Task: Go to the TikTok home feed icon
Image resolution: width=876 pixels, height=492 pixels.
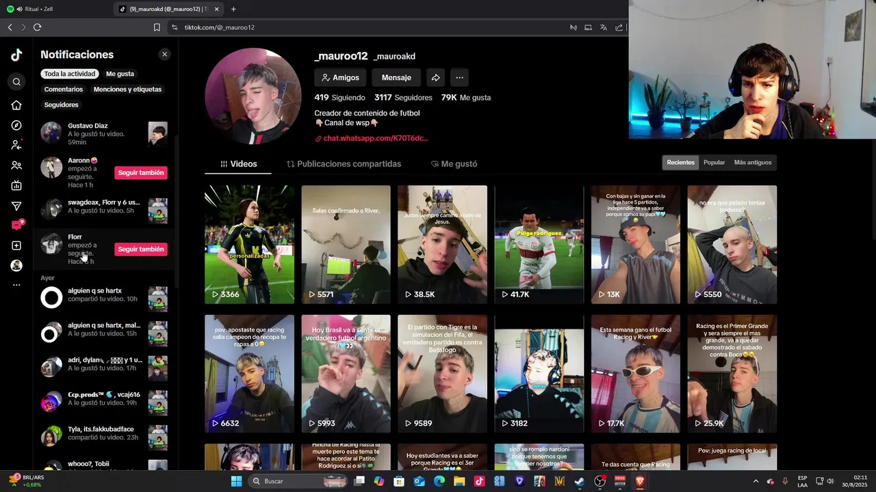Action: pyautogui.click(x=16, y=105)
